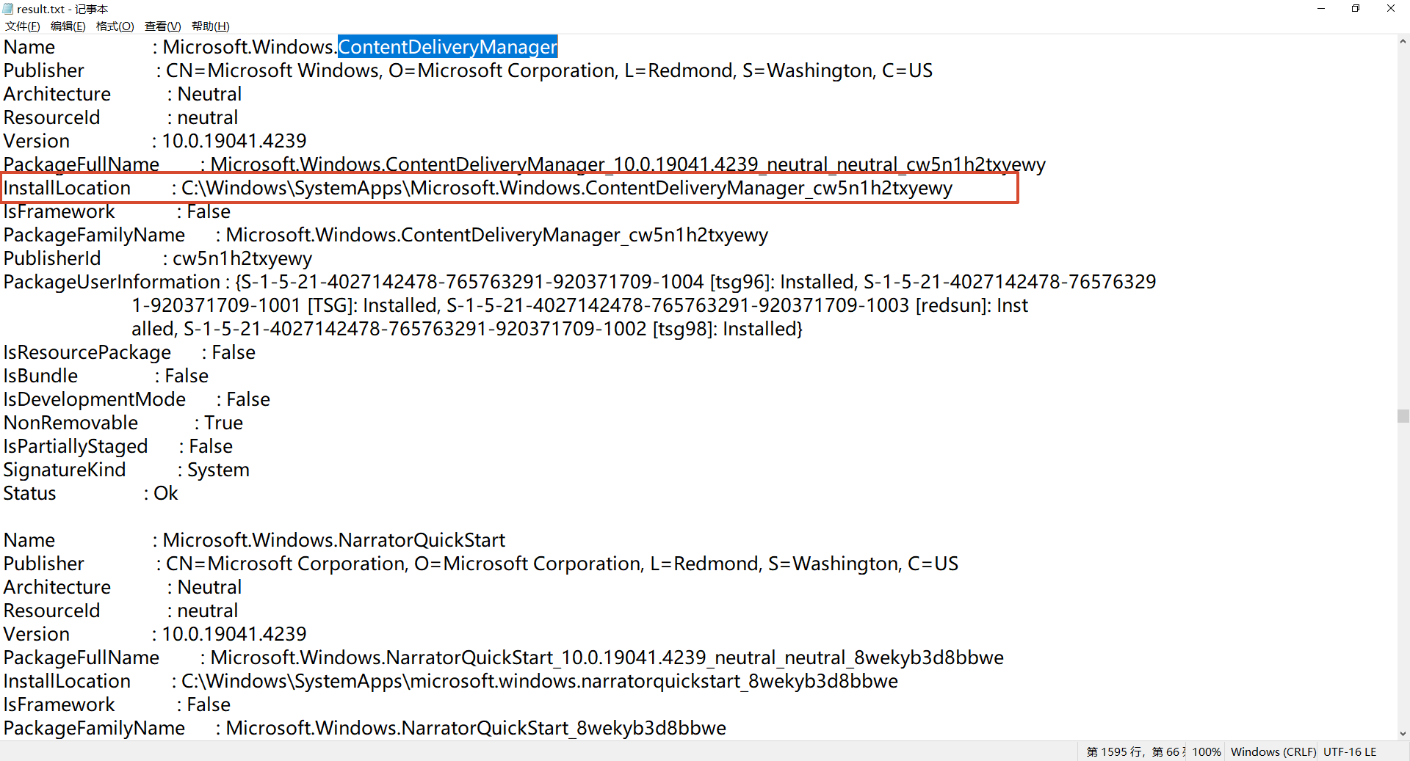
Task: Click the 100% zoom status entry
Action: click(x=1207, y=751)
